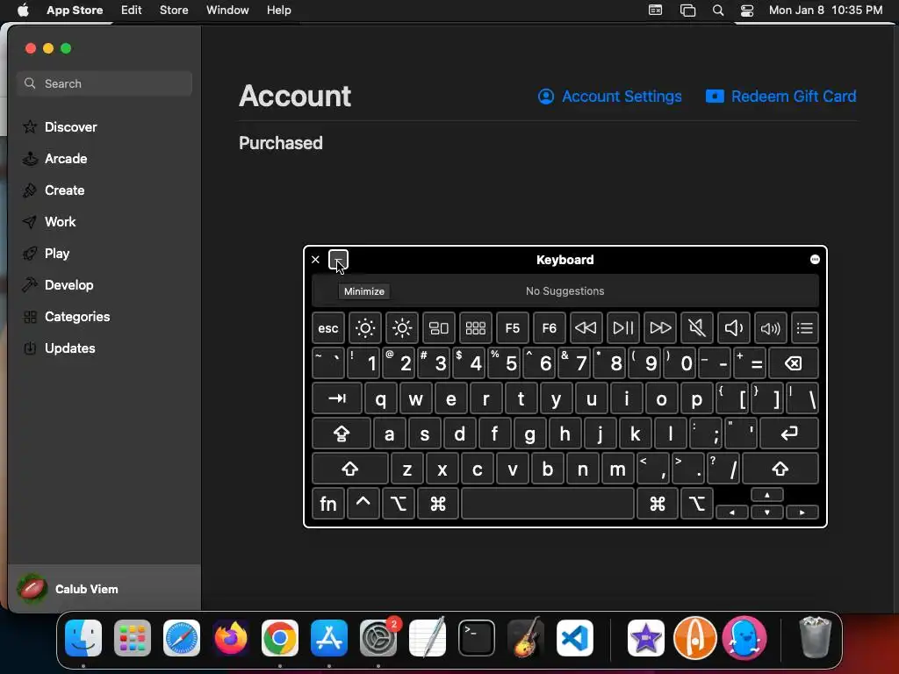Viewport: 899px width, 674px height.
Task: Open the Window menu
Action: click(x=227, y=10)
